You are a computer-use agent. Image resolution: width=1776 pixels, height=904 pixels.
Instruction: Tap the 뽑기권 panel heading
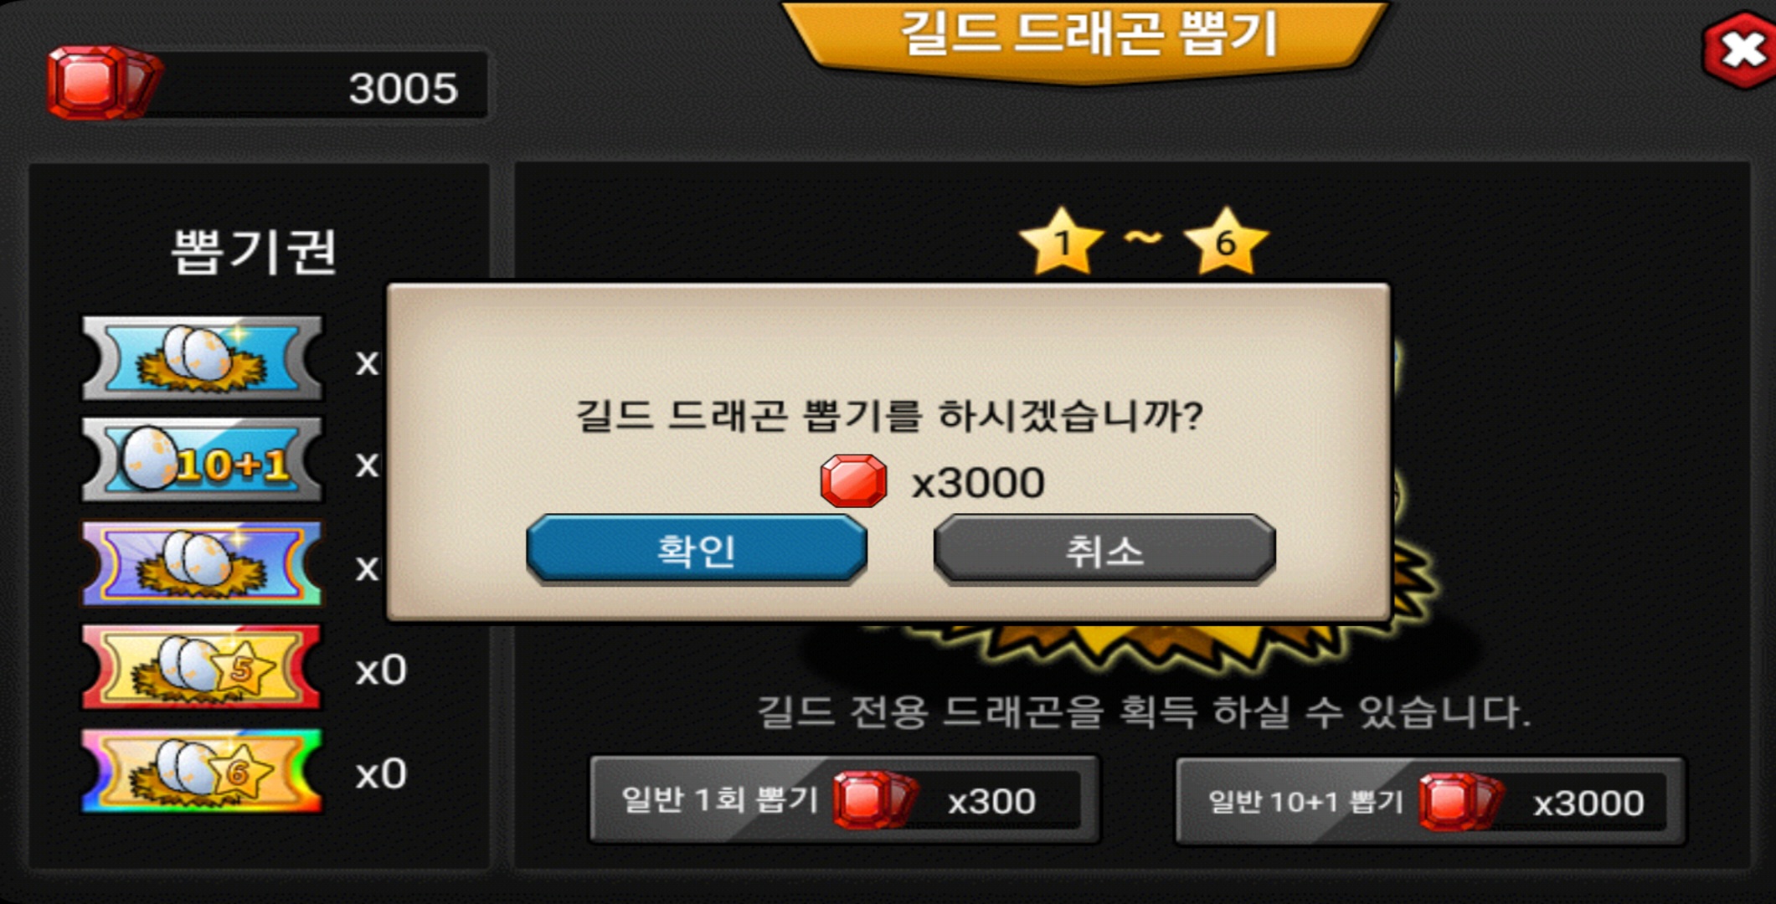pos(254,250)
